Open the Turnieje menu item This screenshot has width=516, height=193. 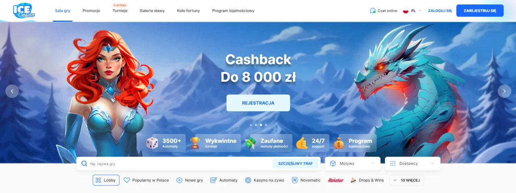120,11
